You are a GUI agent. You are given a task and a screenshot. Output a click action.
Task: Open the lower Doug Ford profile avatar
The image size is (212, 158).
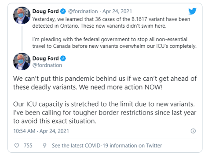click(x=22, y=61)
